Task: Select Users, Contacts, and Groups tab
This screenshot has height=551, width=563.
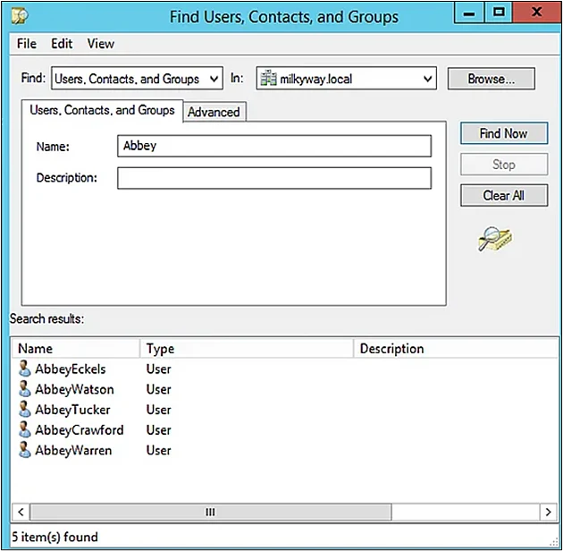Action: coord(102,110)
